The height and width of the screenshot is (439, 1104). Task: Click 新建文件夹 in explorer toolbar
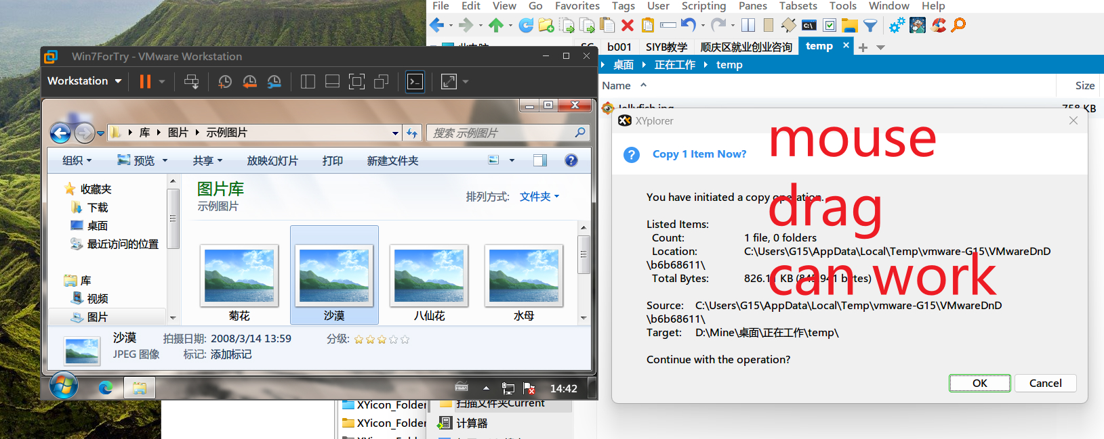click(x=393, y=161)
